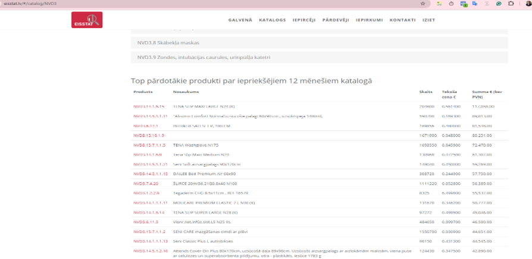Click the Products column header
This screenshot has width=532, height=259.
[x=143, y=92]
